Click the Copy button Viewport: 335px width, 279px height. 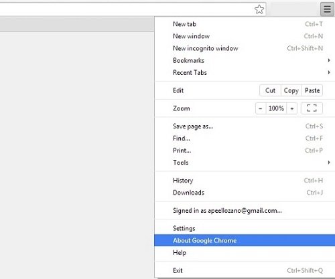coord(291,90)
